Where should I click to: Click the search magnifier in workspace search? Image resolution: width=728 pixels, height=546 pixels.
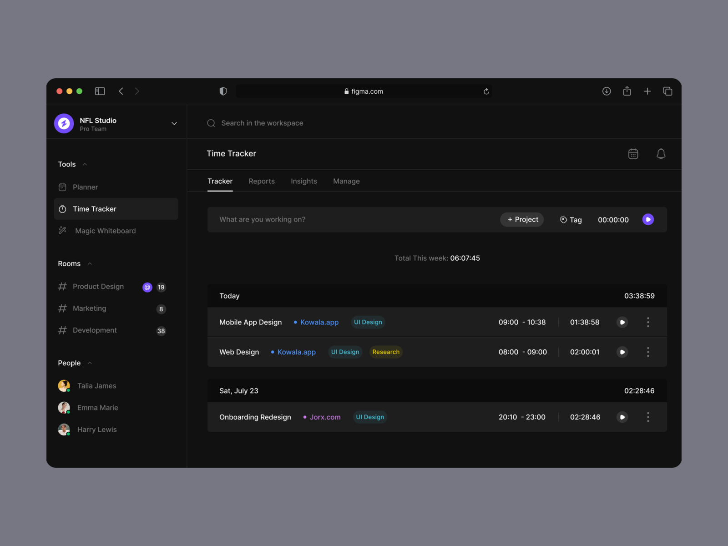coord(211,123)
